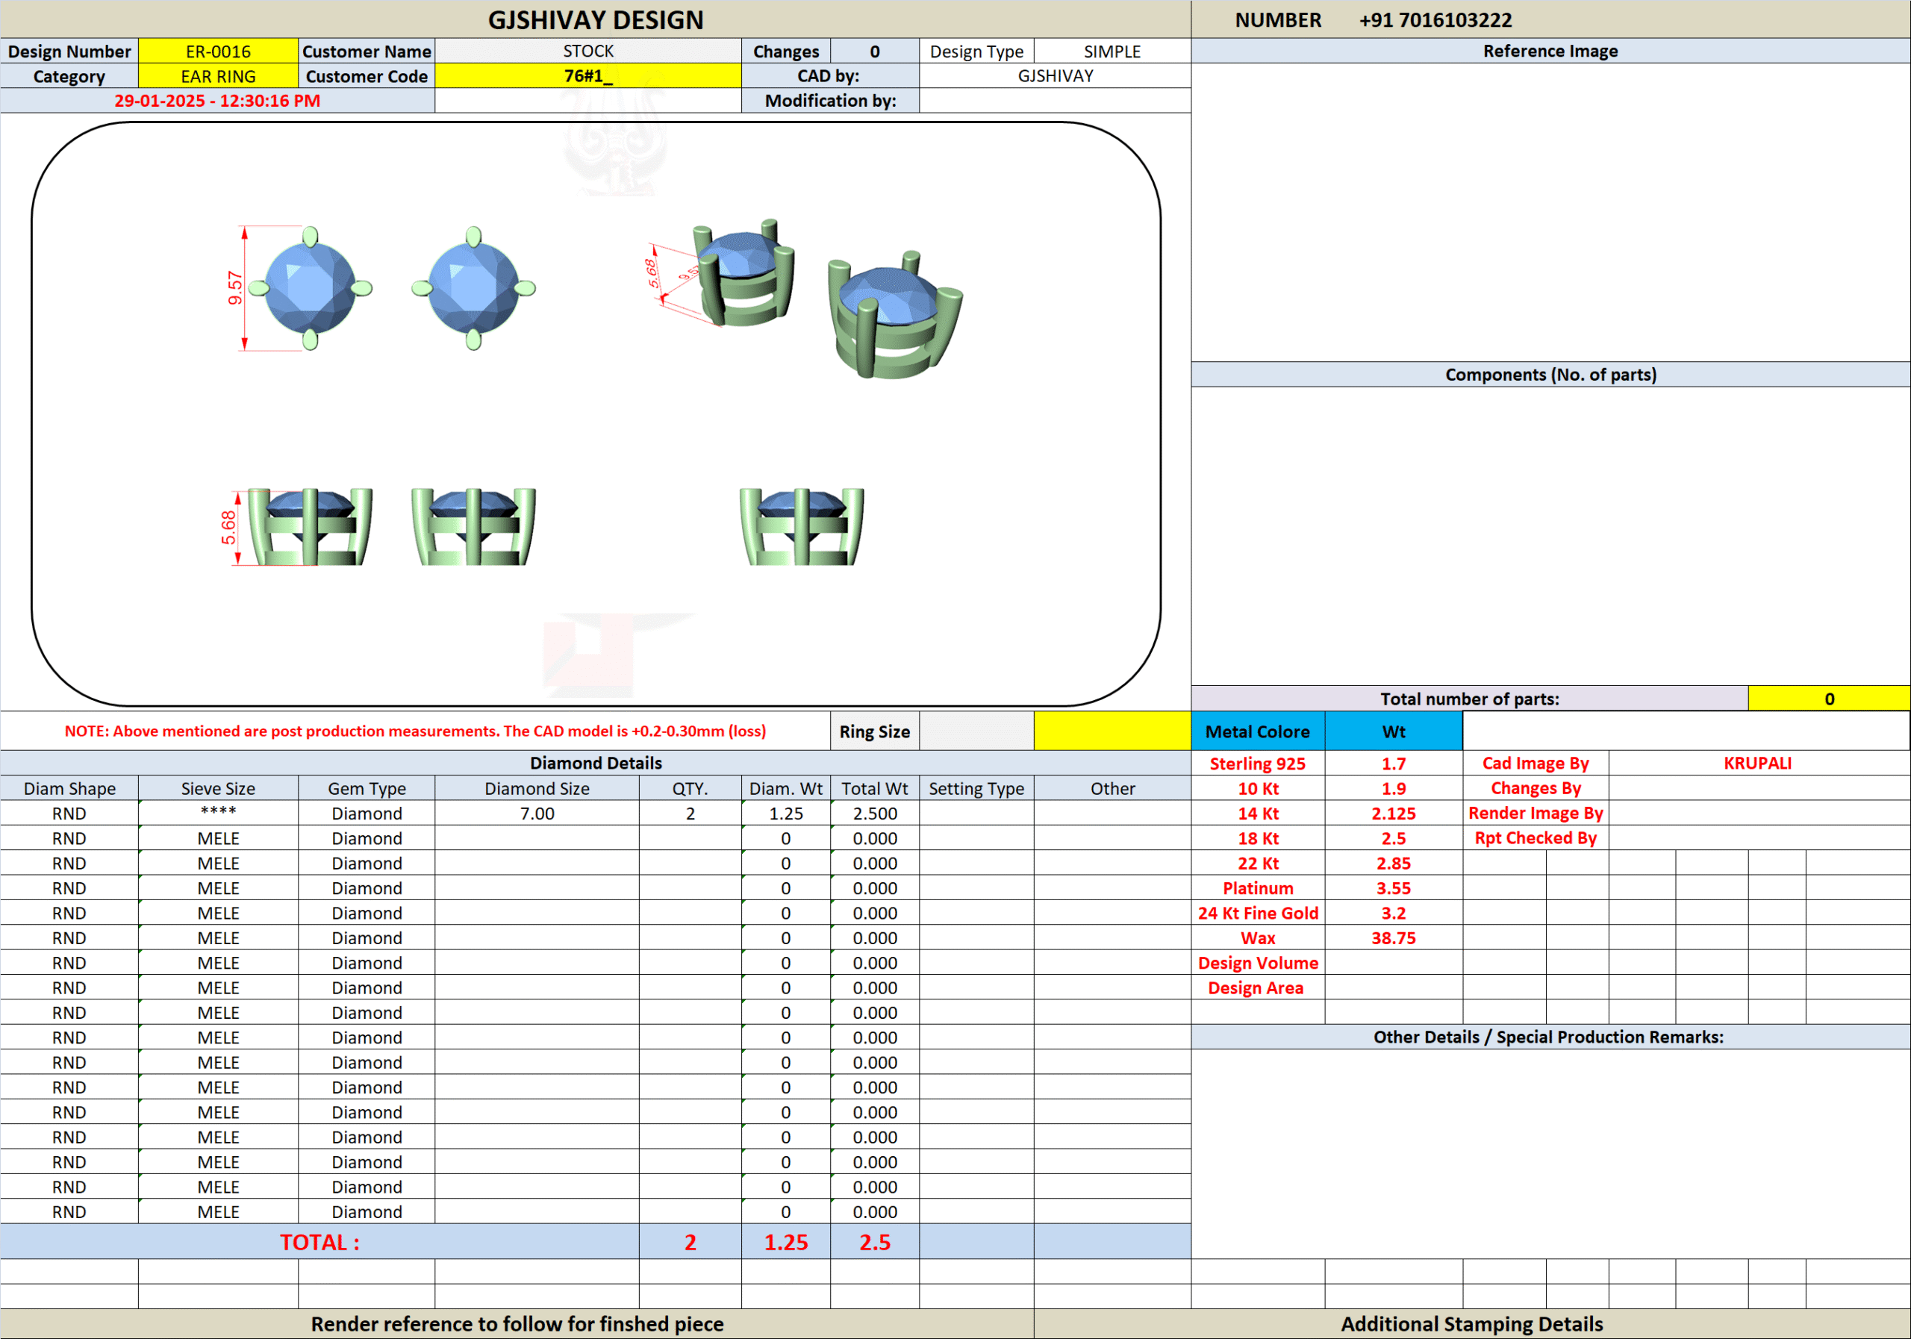Click the ER-0016 design number cell

[x=218, y=51]
